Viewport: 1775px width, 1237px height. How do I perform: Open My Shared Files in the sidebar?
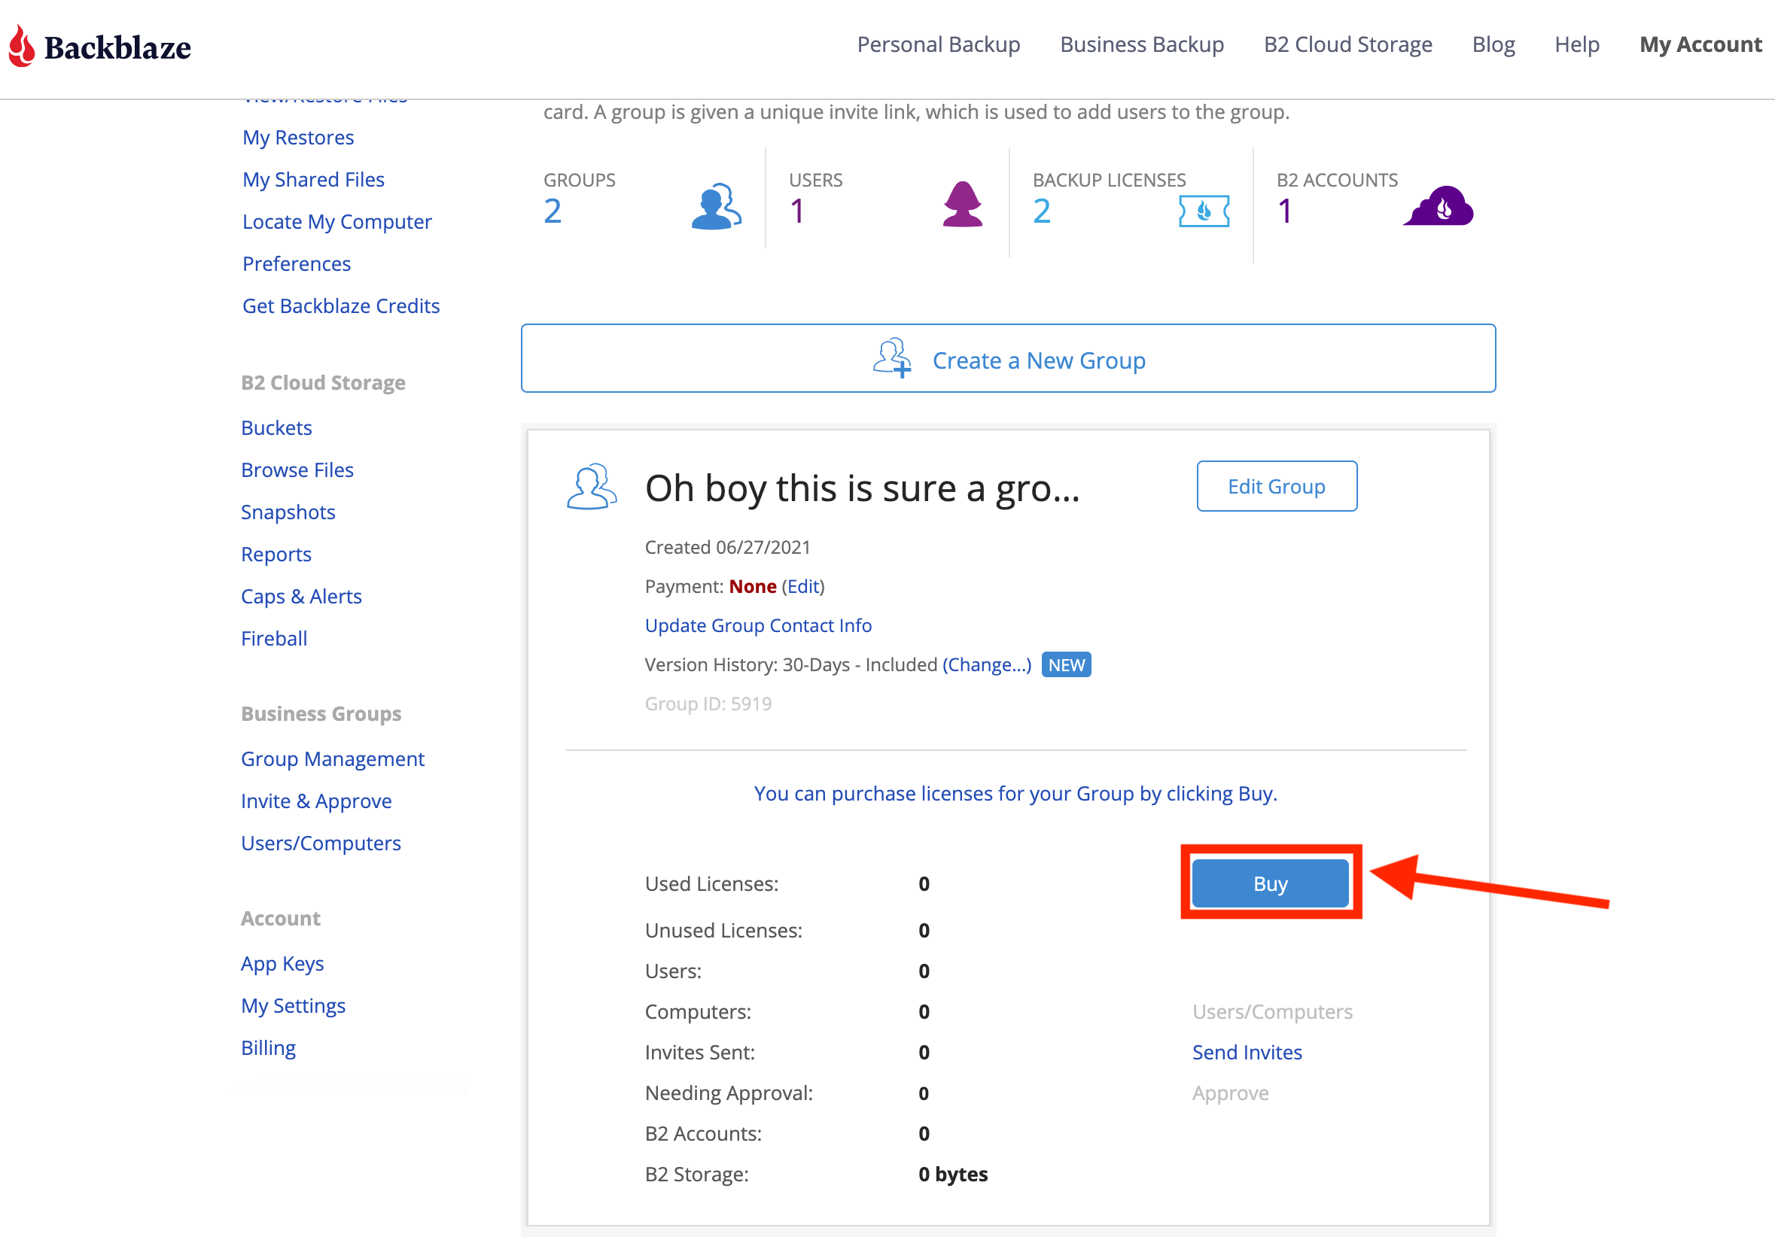(x=313, y=179)
